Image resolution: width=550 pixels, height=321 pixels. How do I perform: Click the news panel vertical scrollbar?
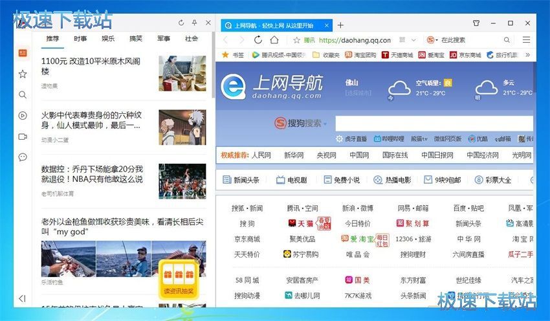coord(214,65)
